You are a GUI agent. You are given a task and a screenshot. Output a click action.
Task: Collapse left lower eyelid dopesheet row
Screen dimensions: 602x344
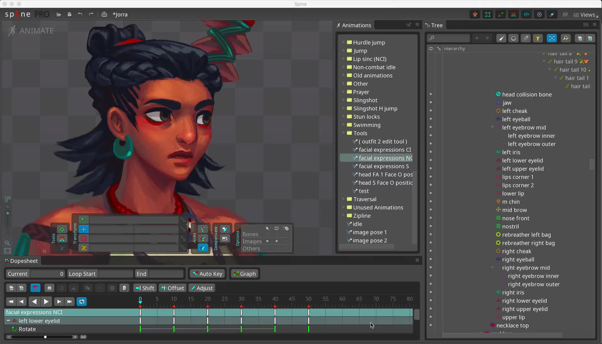[x=8, y=320]
